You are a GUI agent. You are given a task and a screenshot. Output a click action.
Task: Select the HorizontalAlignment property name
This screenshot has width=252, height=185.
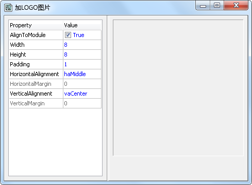[x=35, y=74]
